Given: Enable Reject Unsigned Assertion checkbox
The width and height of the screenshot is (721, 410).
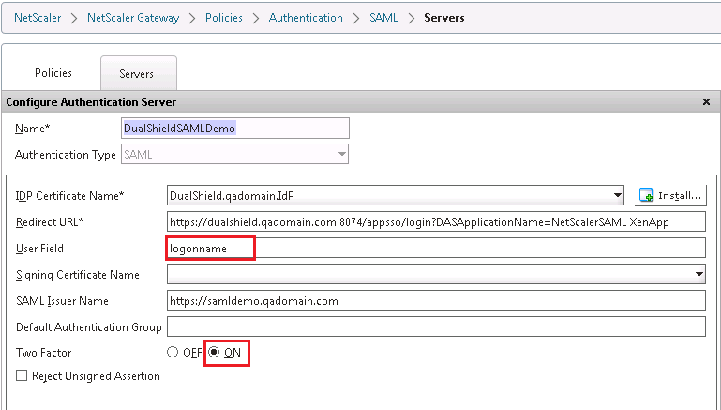Looking at the screenshot, I should [22, 376].
